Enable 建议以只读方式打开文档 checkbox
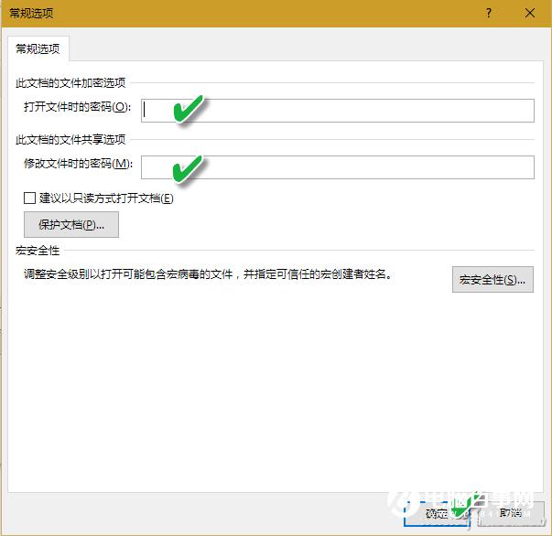The height and width of the screenshot is (536, 552). 29,198
